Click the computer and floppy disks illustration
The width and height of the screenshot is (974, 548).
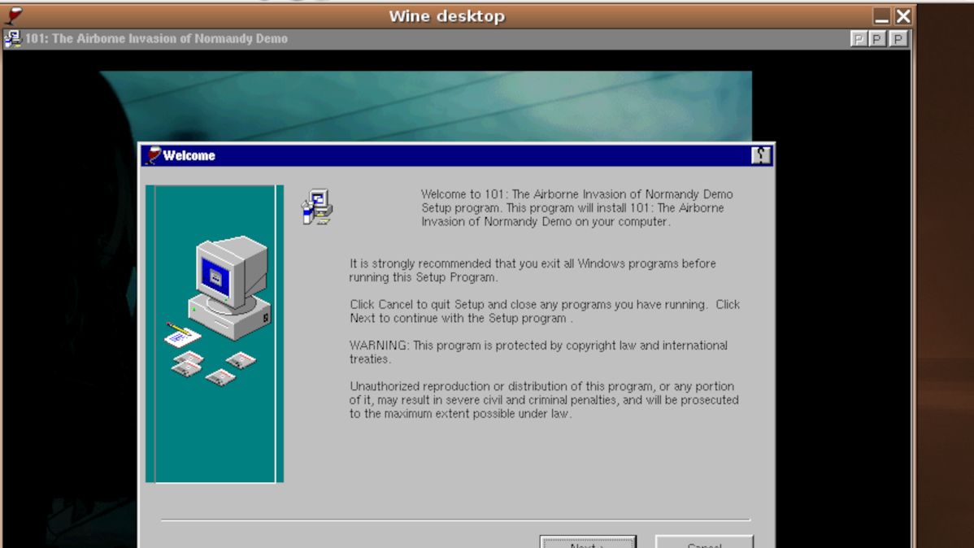pos(215,333)
